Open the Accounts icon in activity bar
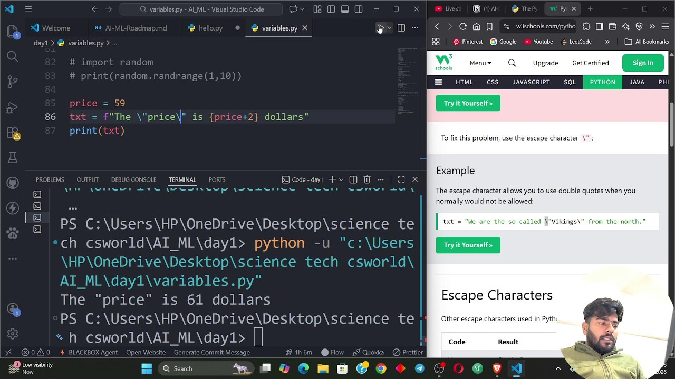Viewport: 675px width, 379px height. (13, 309)
